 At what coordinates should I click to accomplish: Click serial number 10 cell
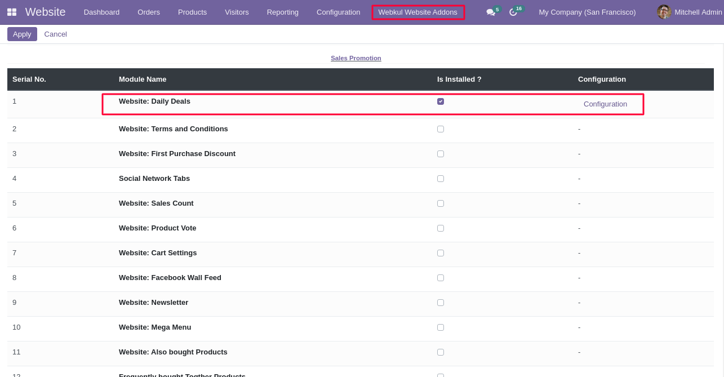tap(16, 327)
